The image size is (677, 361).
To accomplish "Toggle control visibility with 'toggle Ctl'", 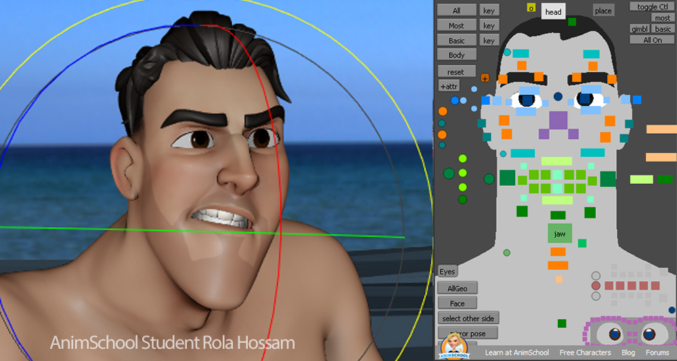I will point(653,7).
